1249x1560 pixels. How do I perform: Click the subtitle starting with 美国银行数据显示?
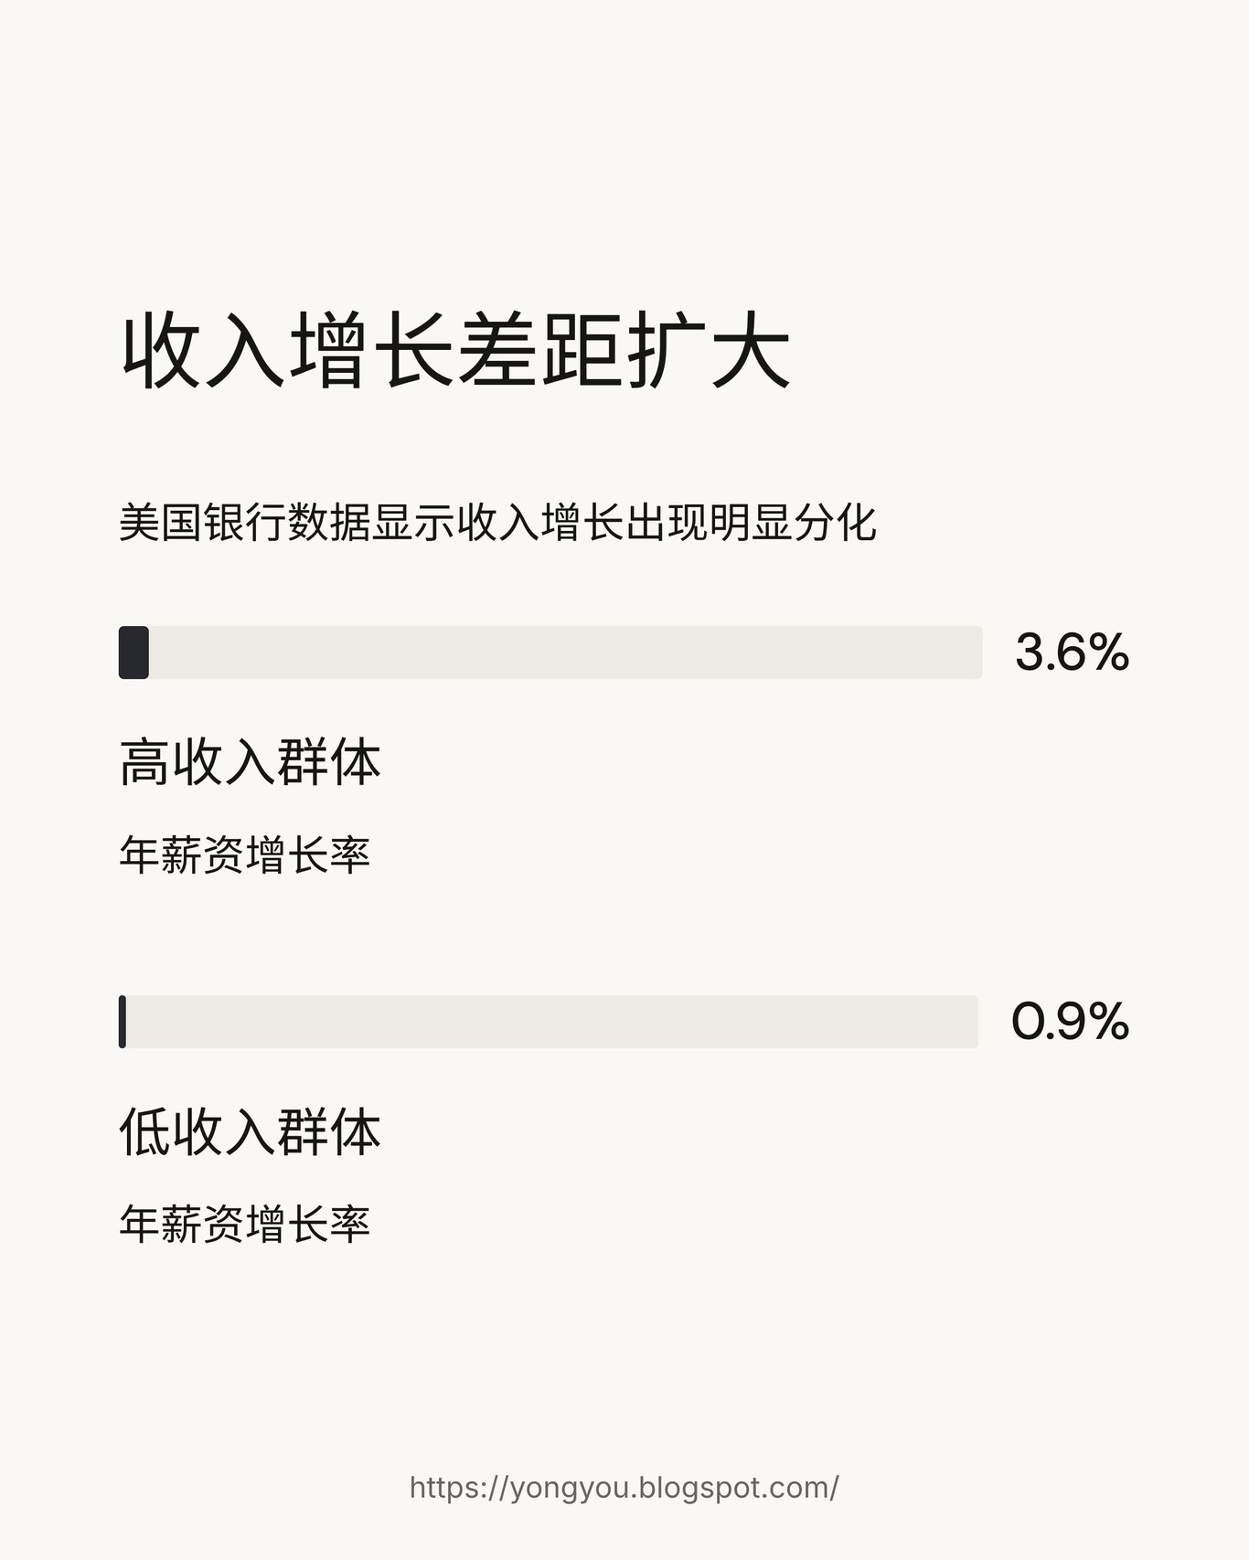coord(497,523)
